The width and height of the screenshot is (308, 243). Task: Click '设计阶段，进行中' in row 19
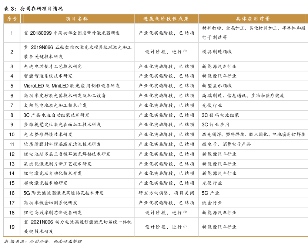(166, 227)
